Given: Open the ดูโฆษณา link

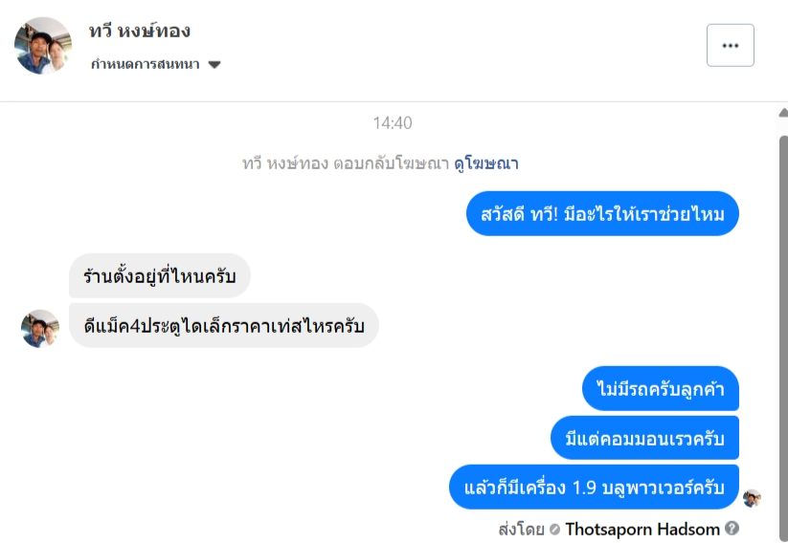Looking at the screenshot, I should pyautogui.click(x=485, y=163).
